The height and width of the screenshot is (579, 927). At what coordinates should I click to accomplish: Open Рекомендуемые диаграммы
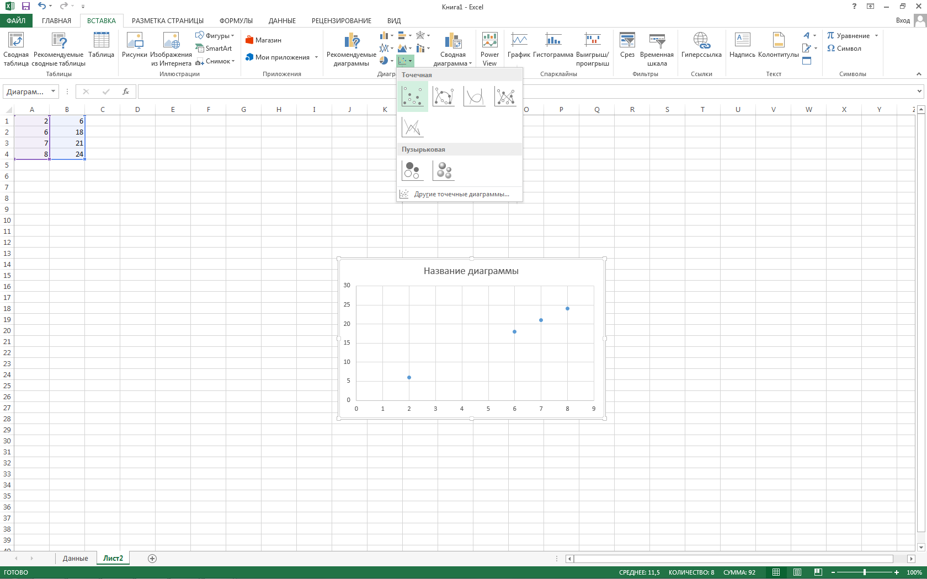[351, 49]
